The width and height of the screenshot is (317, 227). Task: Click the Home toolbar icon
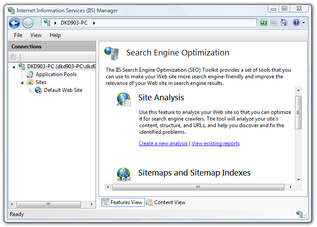284,23
